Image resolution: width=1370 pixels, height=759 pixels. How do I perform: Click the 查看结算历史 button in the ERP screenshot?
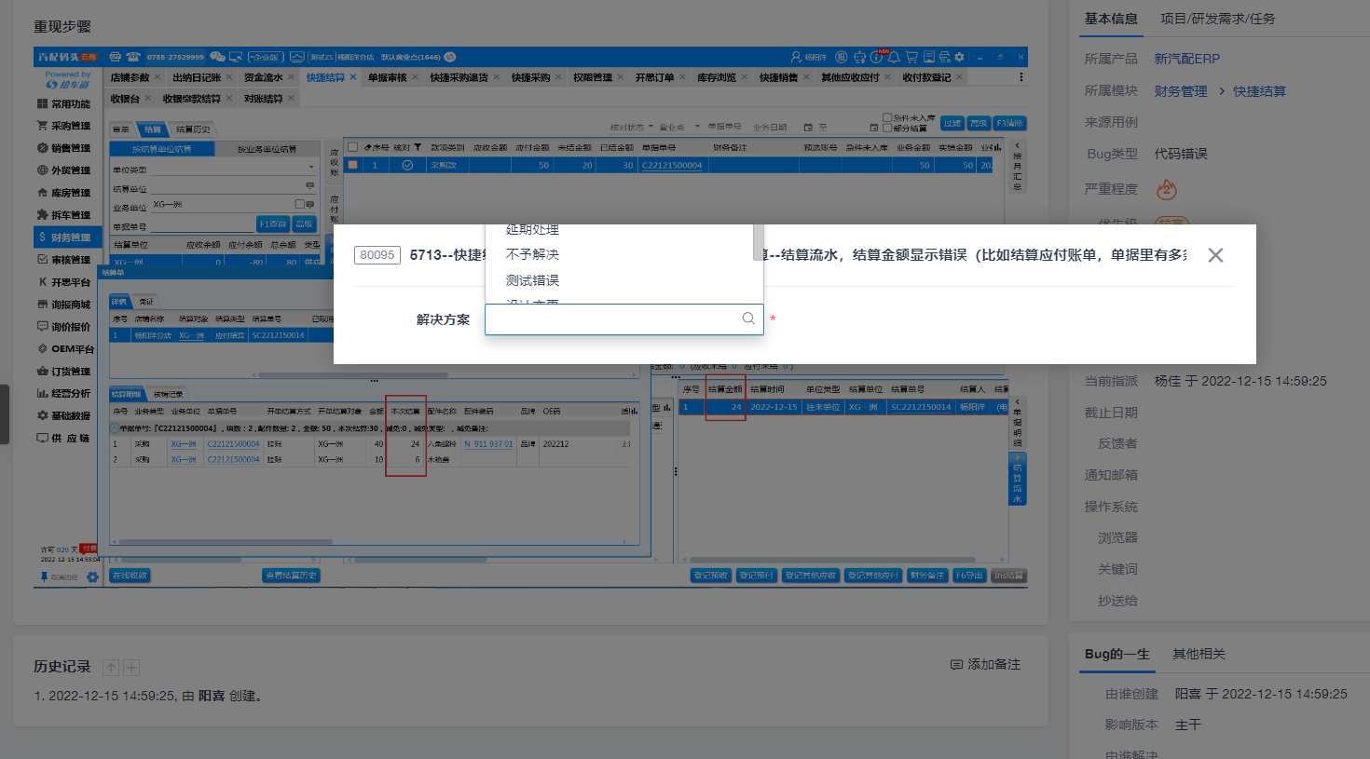point(291,576)
